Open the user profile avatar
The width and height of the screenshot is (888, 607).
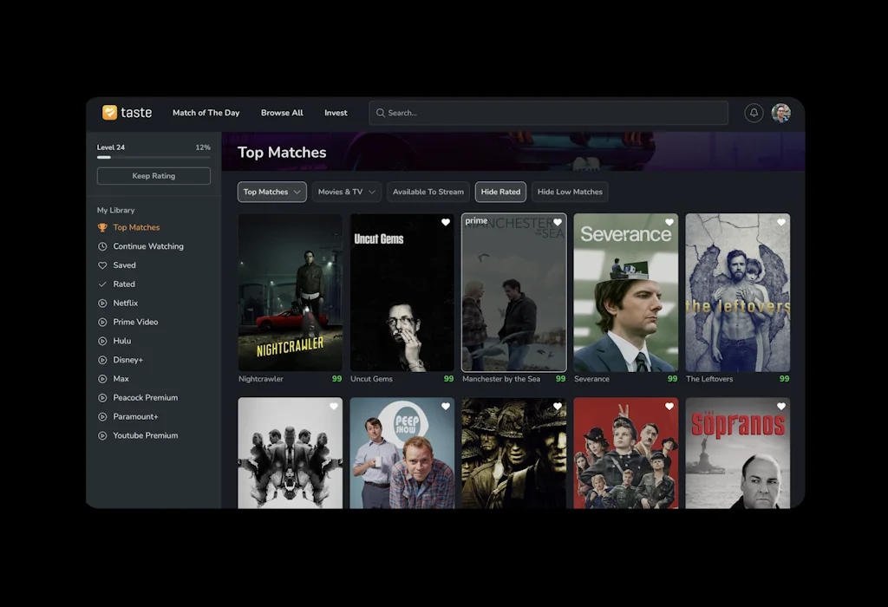click(x=781, y=113)
